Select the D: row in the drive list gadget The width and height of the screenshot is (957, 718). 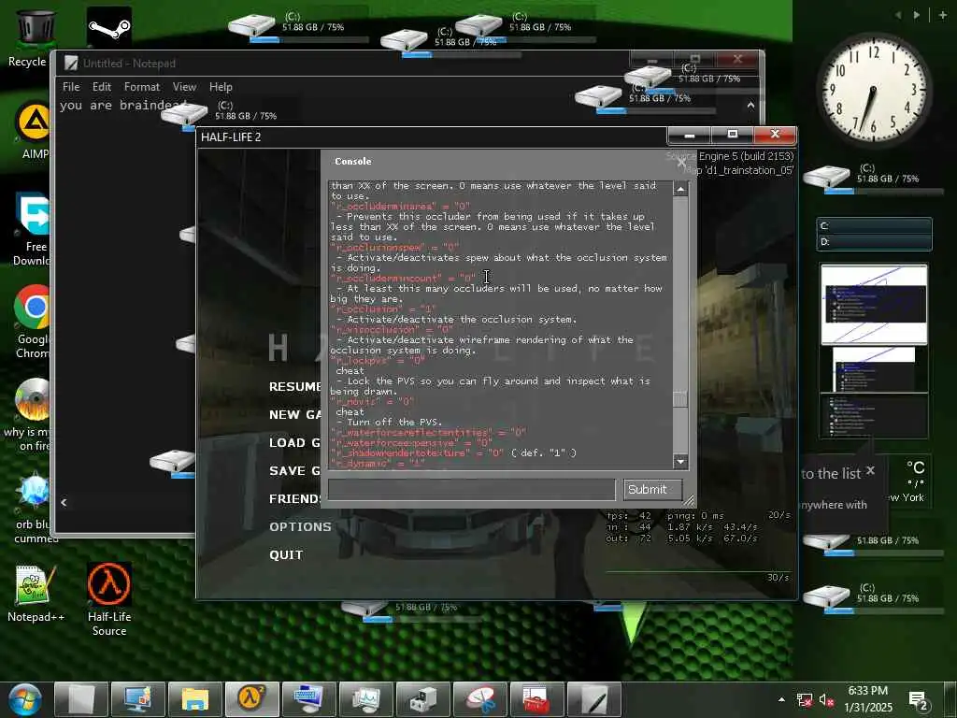pos(874,242)
